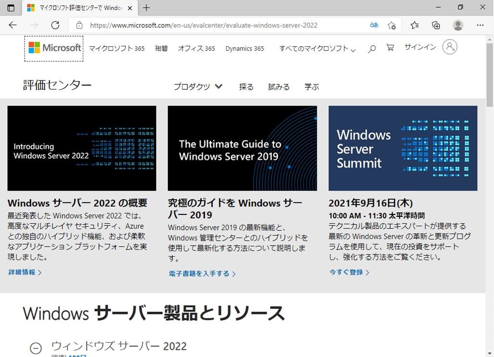The image size is (494, 357).
Task: Open the browser profile avatar
Action: coord(458,25)
